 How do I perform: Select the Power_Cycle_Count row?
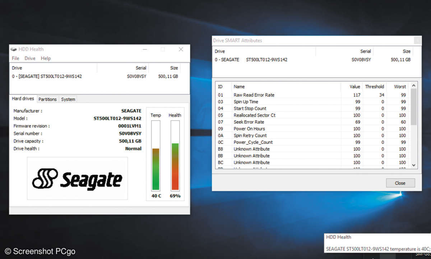pos(312,142)
